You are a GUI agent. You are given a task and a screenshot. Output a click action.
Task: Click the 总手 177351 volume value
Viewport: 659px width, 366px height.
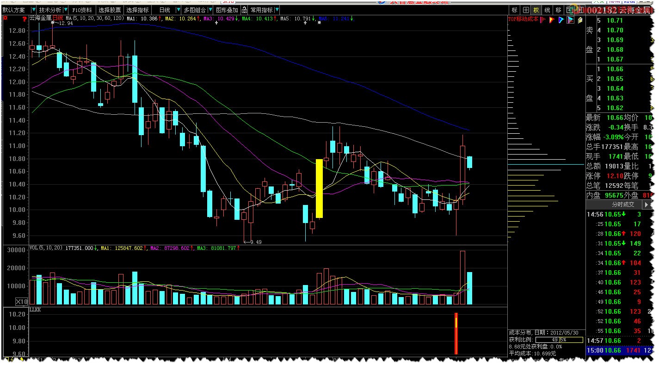tap(613, 147)
